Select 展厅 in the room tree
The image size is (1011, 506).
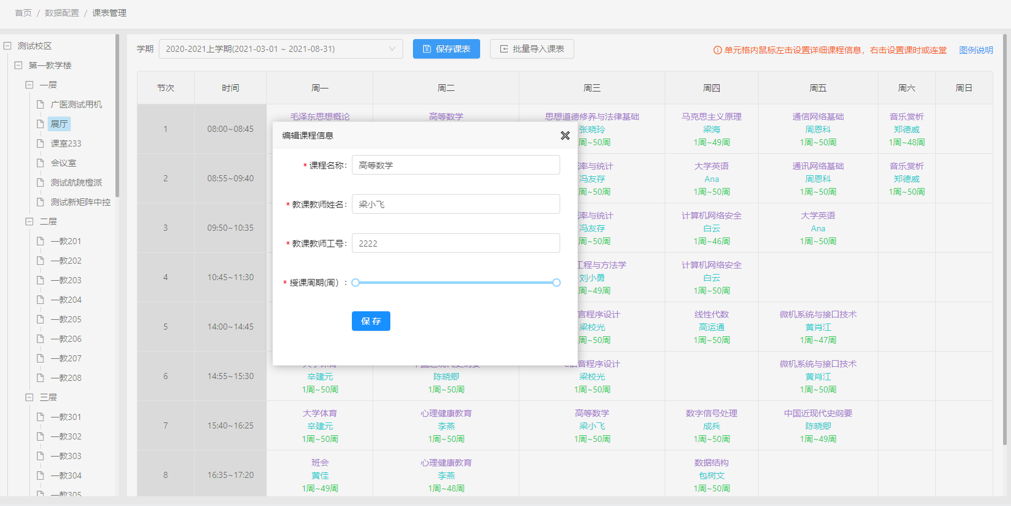click(59, 124)
